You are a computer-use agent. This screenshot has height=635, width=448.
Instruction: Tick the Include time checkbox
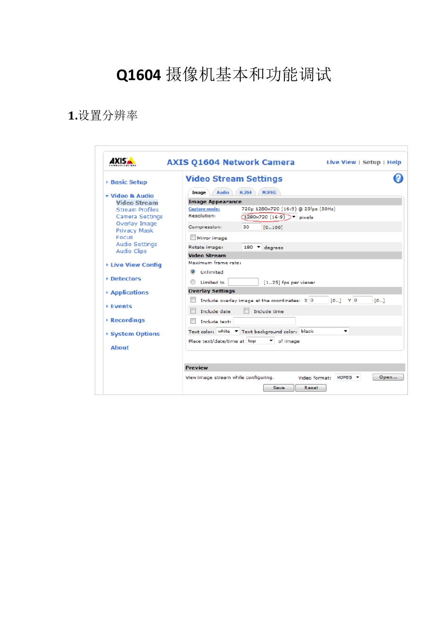tap(246, 311)
